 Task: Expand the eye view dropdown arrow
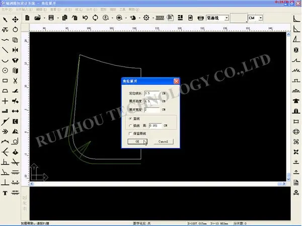(126, 18)
